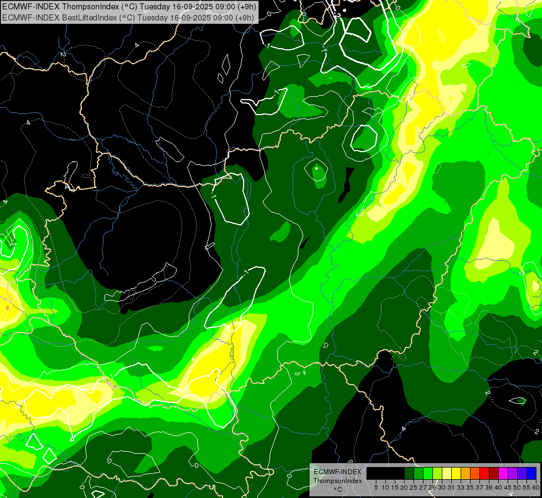
Task: Click the legend's ECMWF-INDEX label
Action: [x=338, y=472]
